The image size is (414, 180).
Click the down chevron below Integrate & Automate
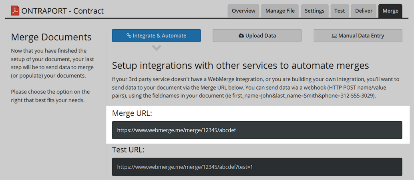(x=157, y=48)
